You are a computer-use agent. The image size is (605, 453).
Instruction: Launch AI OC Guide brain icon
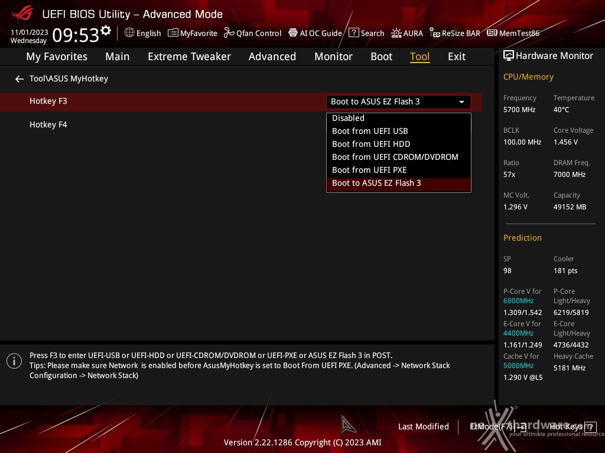click(x=293, y=33)
